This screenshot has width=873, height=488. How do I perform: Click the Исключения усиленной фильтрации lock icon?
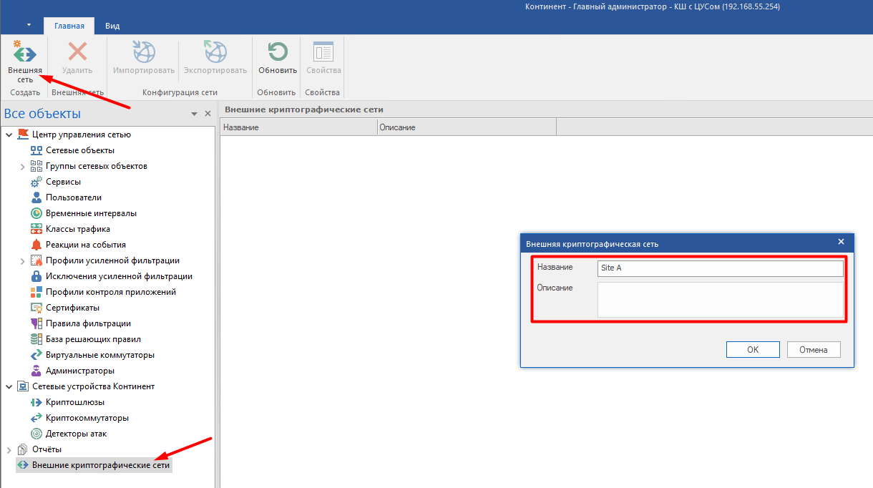tap(36, 276)
